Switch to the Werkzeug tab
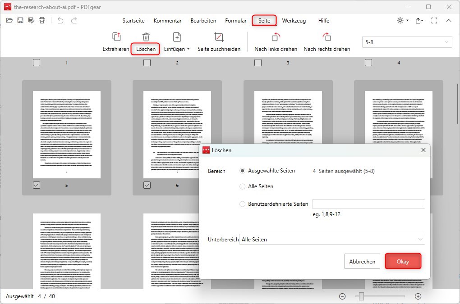 pyautogui.click(x=294, y=20)
